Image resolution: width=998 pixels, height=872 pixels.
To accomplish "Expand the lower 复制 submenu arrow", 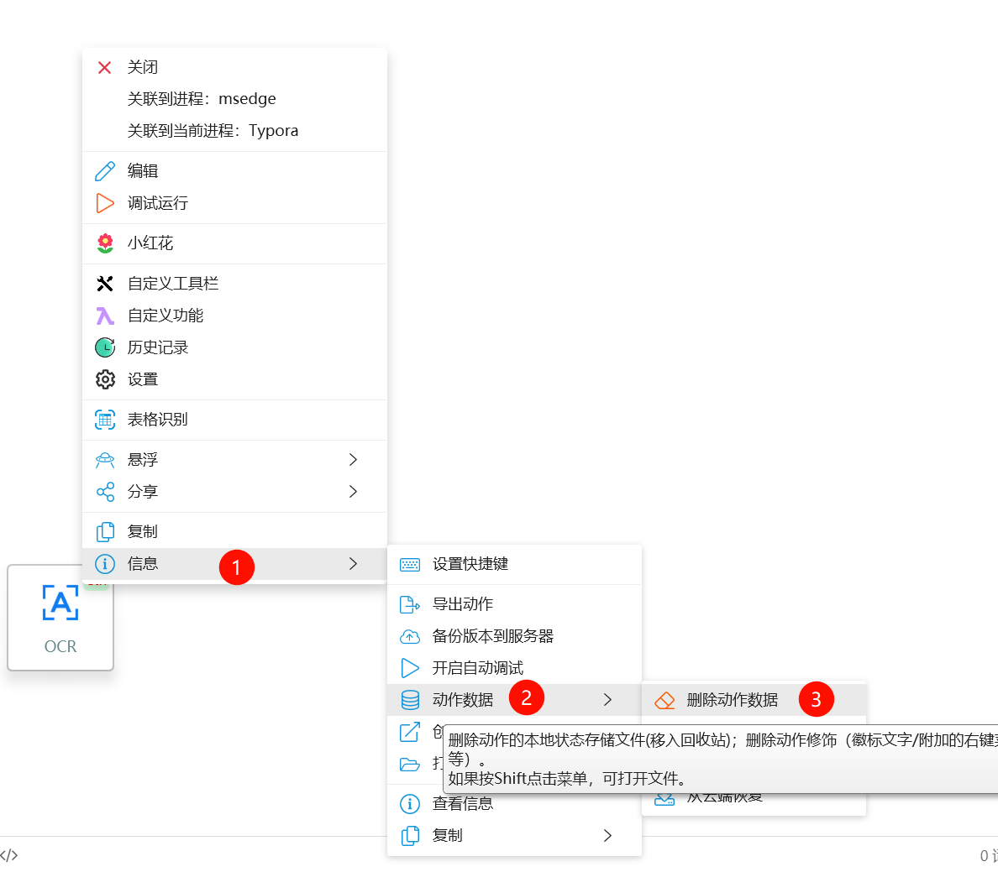I will click(x=607, y=836).
